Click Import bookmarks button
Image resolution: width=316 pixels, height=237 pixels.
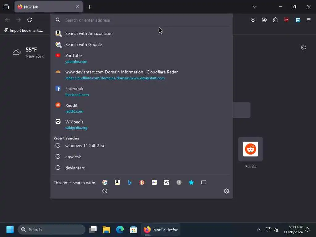click(23, 31)
